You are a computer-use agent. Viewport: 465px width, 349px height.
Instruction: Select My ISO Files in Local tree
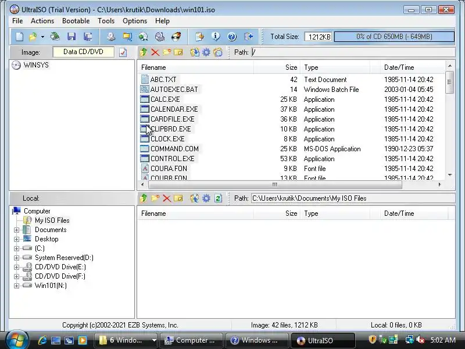coord(52,220)
